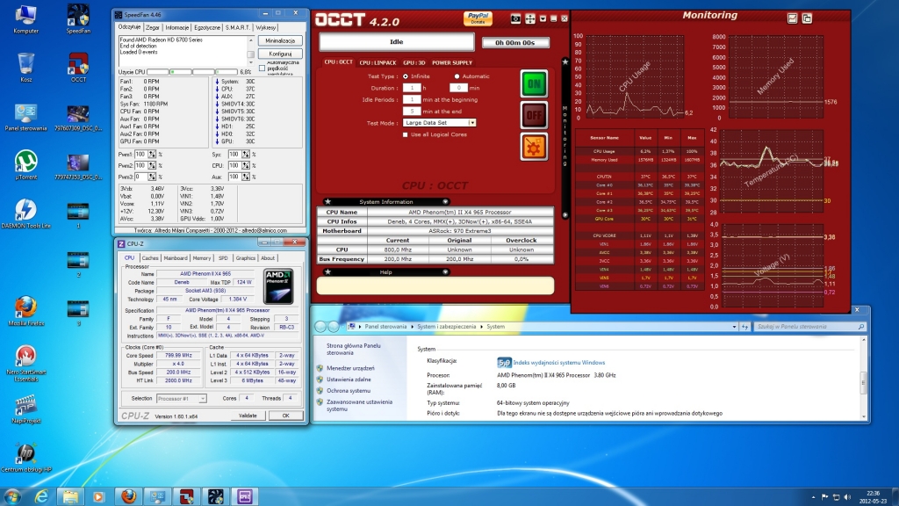Switch to the CPU : LINPACK tab
Screen dimensions: 899x506
[x=378, y=62]
